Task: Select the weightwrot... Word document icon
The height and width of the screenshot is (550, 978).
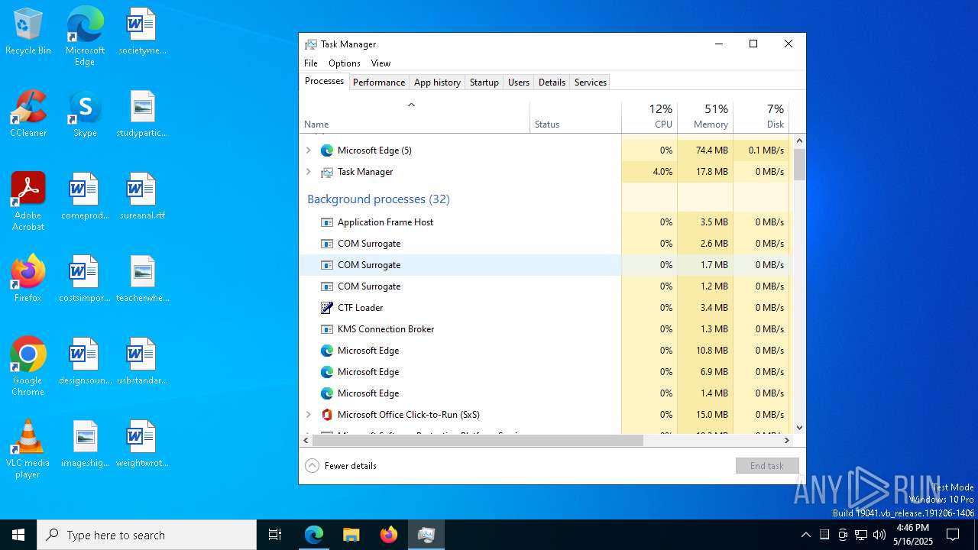Action: pos(142,445)
